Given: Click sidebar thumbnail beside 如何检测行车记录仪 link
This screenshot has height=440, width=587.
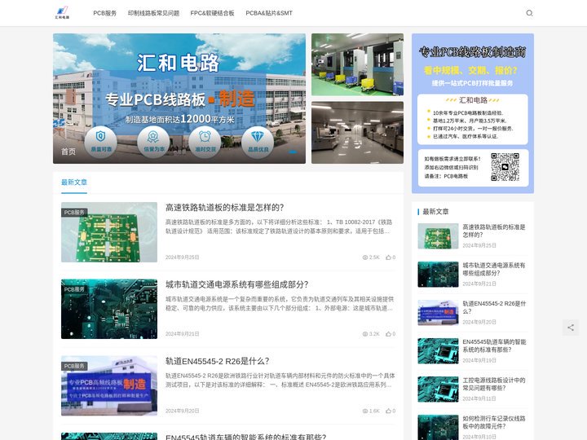Looking at the screenshot, I should pos(438,427).
